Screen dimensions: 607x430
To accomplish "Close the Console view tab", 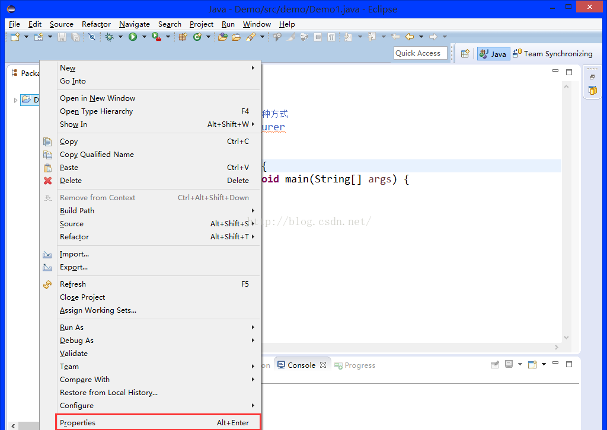I will (323, 365).
